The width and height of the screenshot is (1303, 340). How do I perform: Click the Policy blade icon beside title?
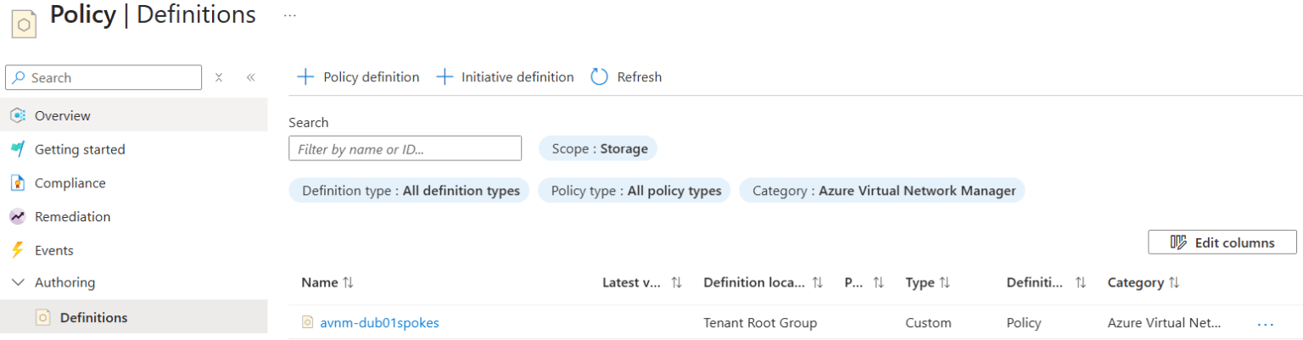(24, 24)
